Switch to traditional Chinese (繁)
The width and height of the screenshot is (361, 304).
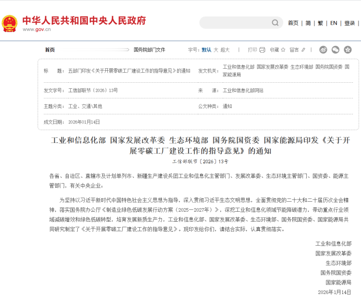pos(320,23)
